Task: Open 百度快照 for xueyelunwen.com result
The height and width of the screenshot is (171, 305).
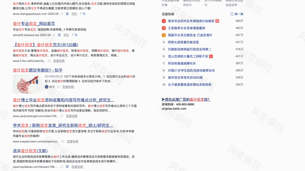Action: 73,141
